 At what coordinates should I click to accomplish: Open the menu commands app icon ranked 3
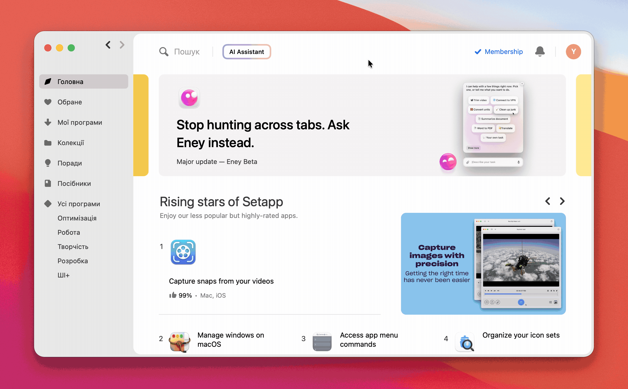(x=322, y=342)
